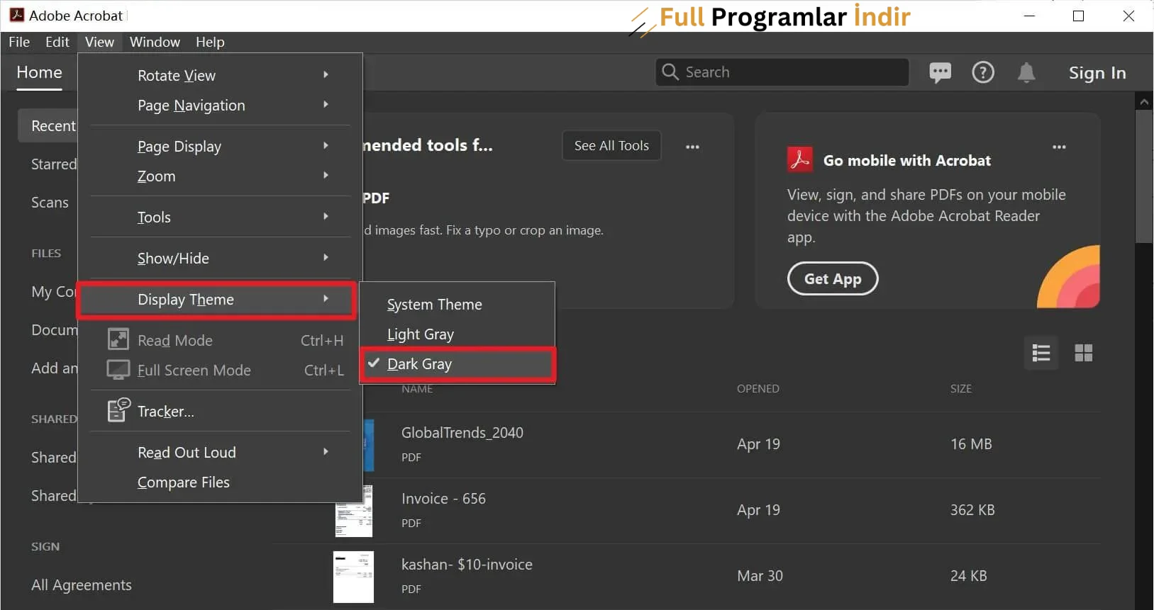The width and height of the screenshot is (1154, 610).
Task: Open the kashan- $10-invoice file name
Action: coord(467,564)
